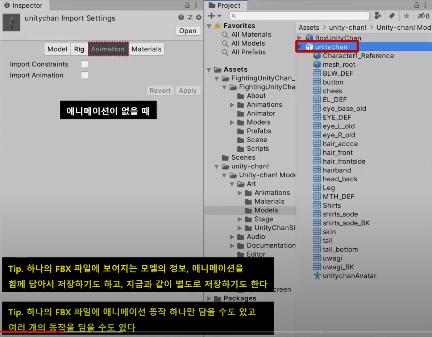The image size is (432, 337).
Task: Expand the FightingUnityChan Models folder arrow
Action: point(232,122)
